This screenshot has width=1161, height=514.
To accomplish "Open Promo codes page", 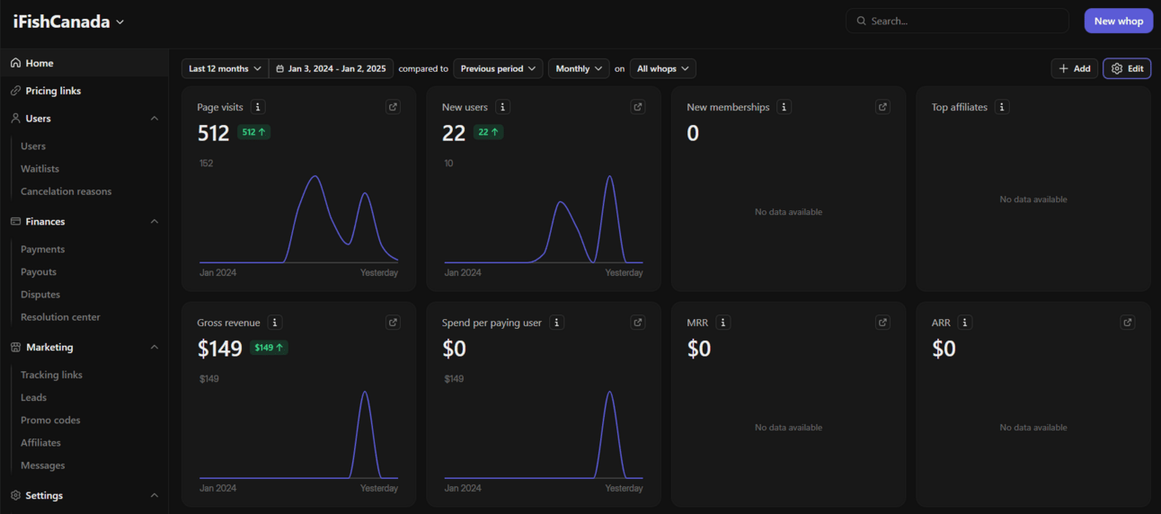I will [50, 420].
